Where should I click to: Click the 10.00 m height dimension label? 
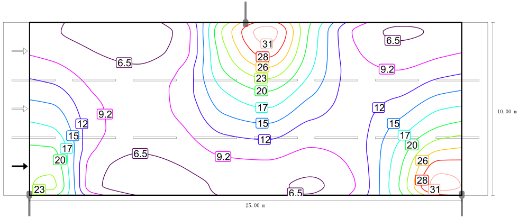[506, 112]
